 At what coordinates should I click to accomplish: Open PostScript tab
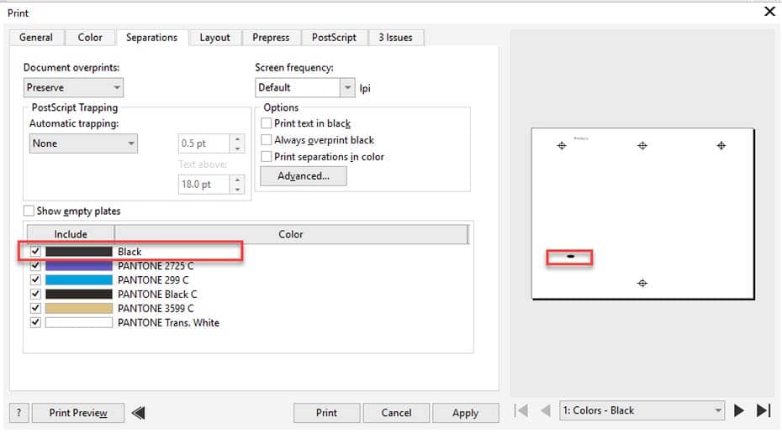click(334, 37)
